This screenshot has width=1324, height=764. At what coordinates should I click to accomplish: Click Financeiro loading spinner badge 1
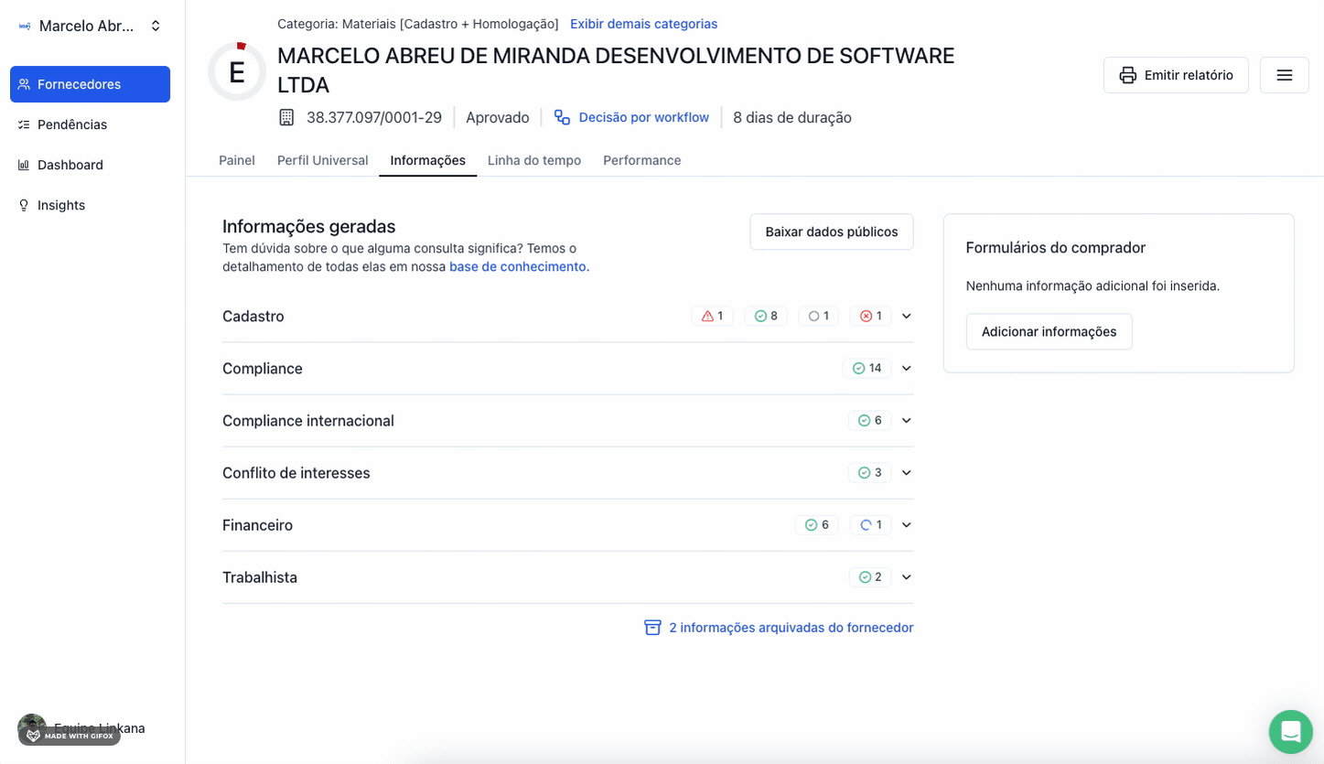click(871, 524)
